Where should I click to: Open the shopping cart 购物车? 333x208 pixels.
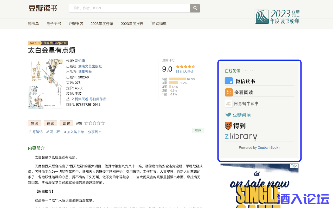click(x=158, y=23)
